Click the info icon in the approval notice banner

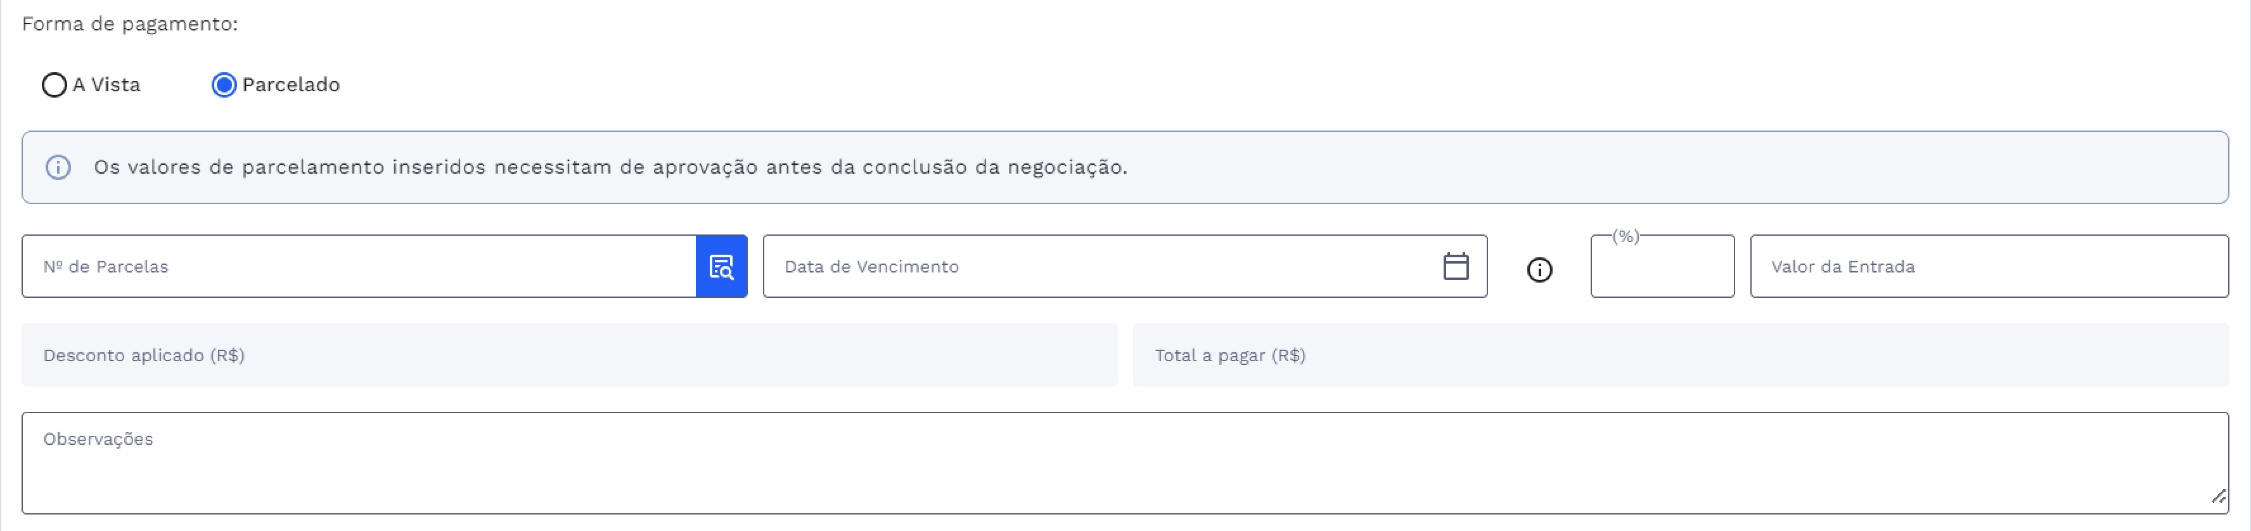58,167
